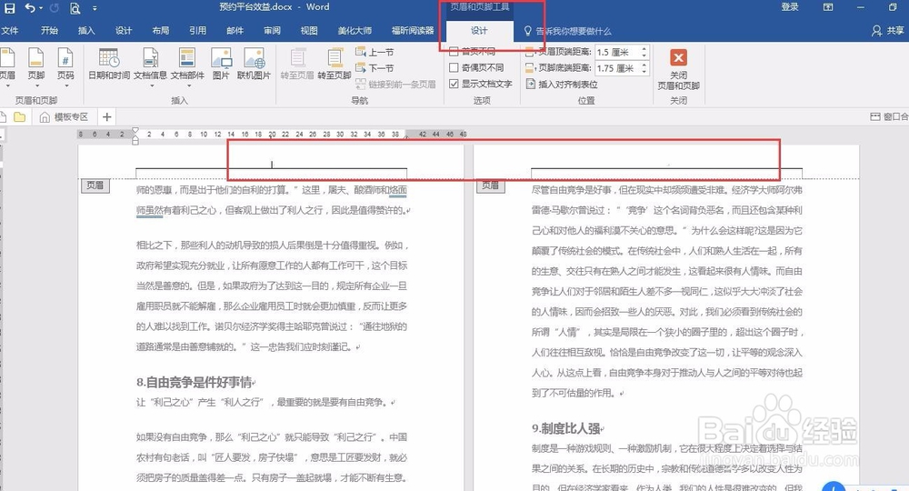Expand the 文档信息 dropdown arrow
The width and height of the screenshot is (909, 491).
tap(151, 85)
